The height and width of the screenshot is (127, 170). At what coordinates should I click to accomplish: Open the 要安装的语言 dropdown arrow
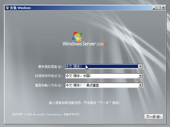(140, 66)
